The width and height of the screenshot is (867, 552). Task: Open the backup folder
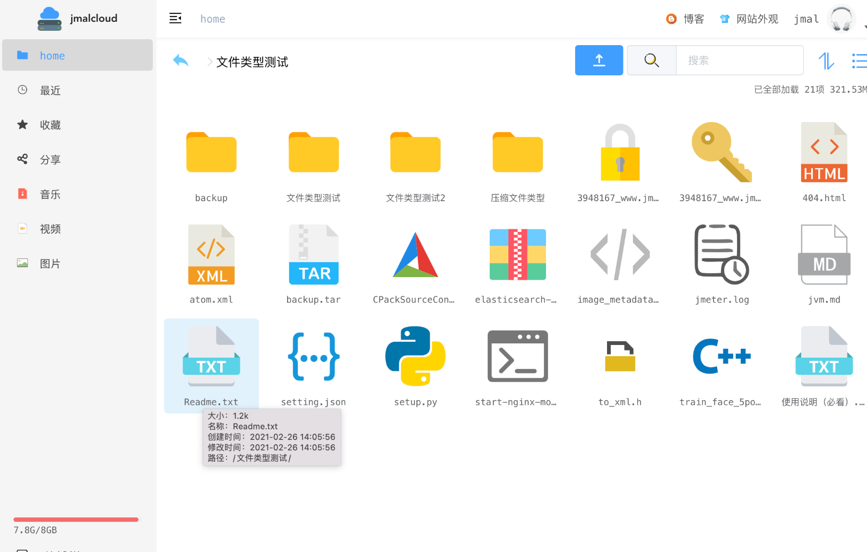pos(211,153)
